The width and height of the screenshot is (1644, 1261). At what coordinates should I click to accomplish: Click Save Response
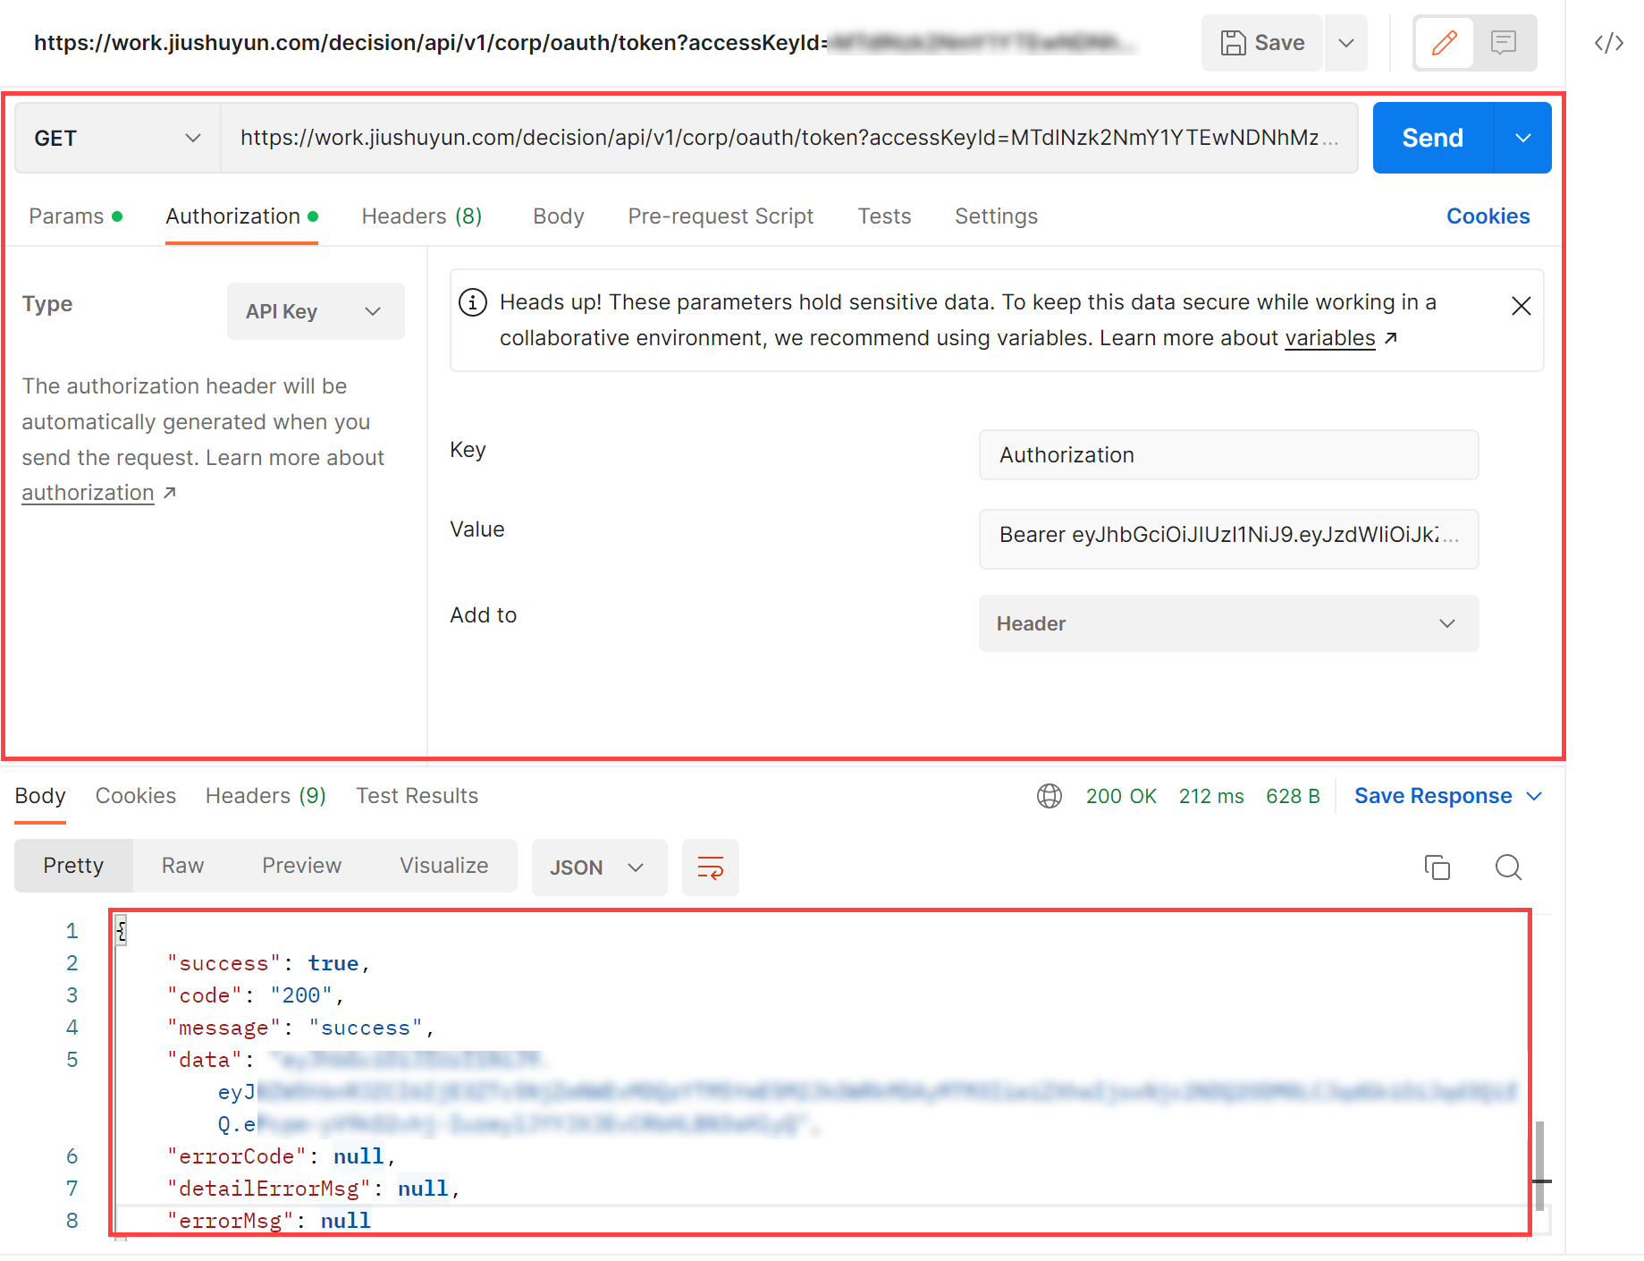(1433, 796)
